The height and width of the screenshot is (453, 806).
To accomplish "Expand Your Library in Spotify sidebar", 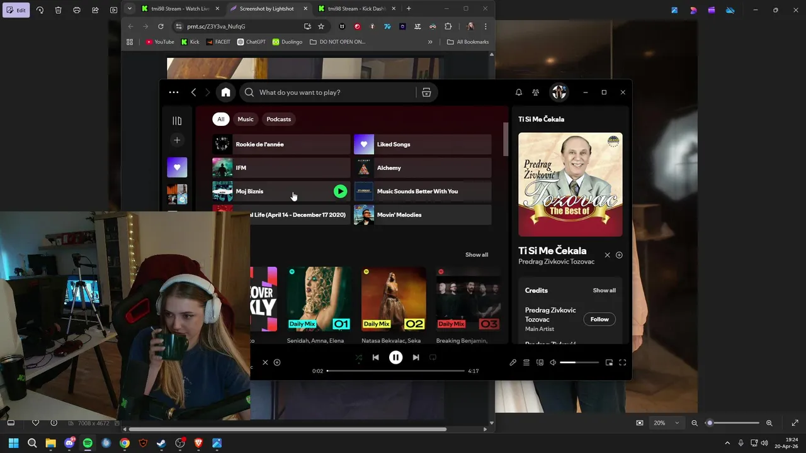I will click(x=177, y=121).
